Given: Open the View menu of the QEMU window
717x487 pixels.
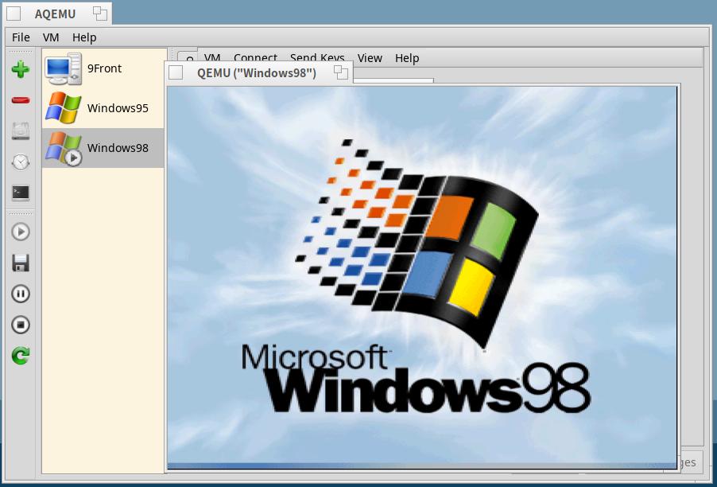Looking at the screenshot, I should pyautogui.click(x=370, y=58).
